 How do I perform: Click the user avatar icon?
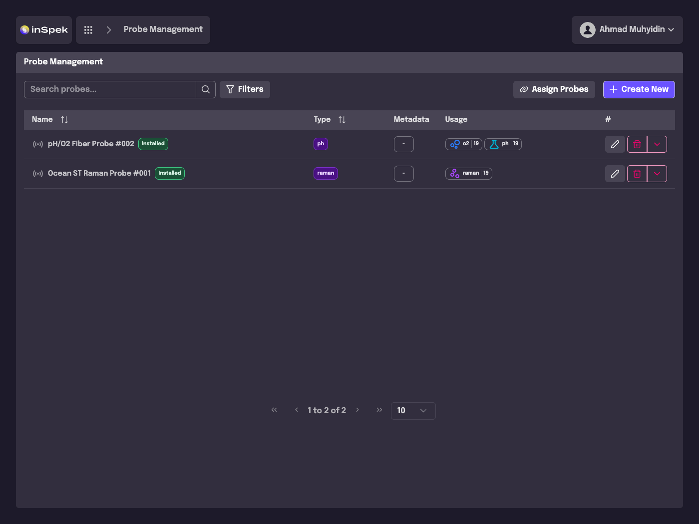coord(588,30)
